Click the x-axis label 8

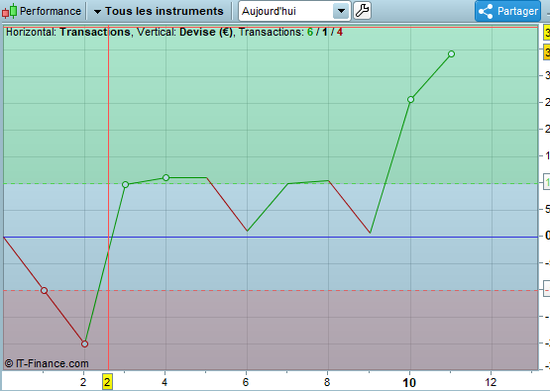[327, 382]
